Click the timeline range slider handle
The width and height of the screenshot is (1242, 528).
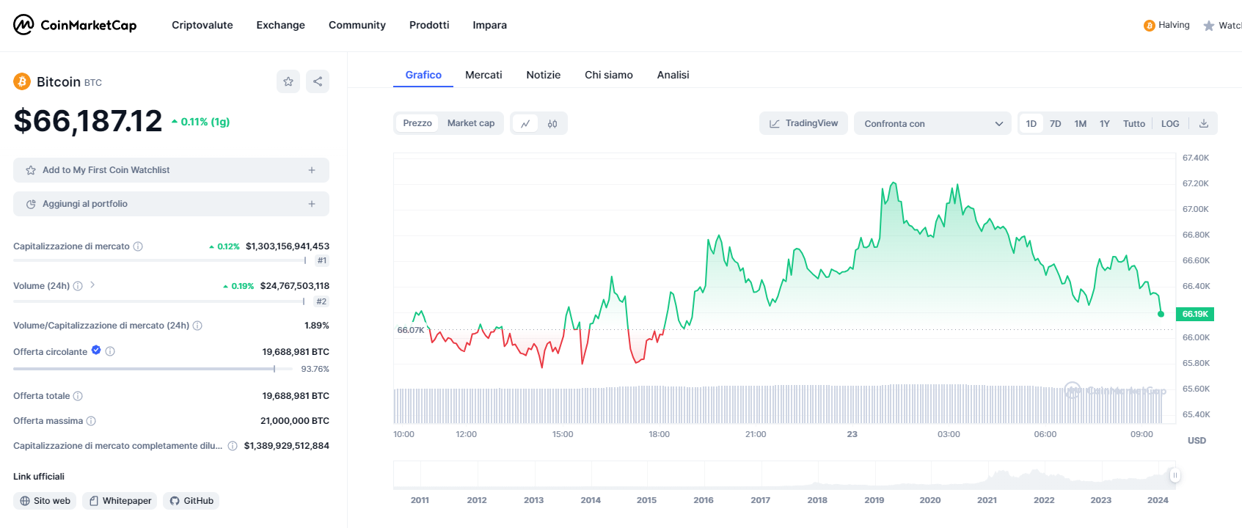coord(1175,475)
